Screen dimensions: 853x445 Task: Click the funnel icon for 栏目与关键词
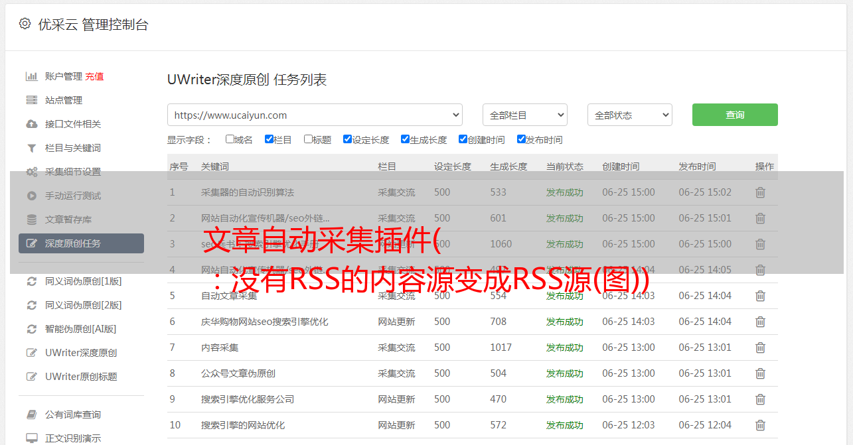click(31, 148)
